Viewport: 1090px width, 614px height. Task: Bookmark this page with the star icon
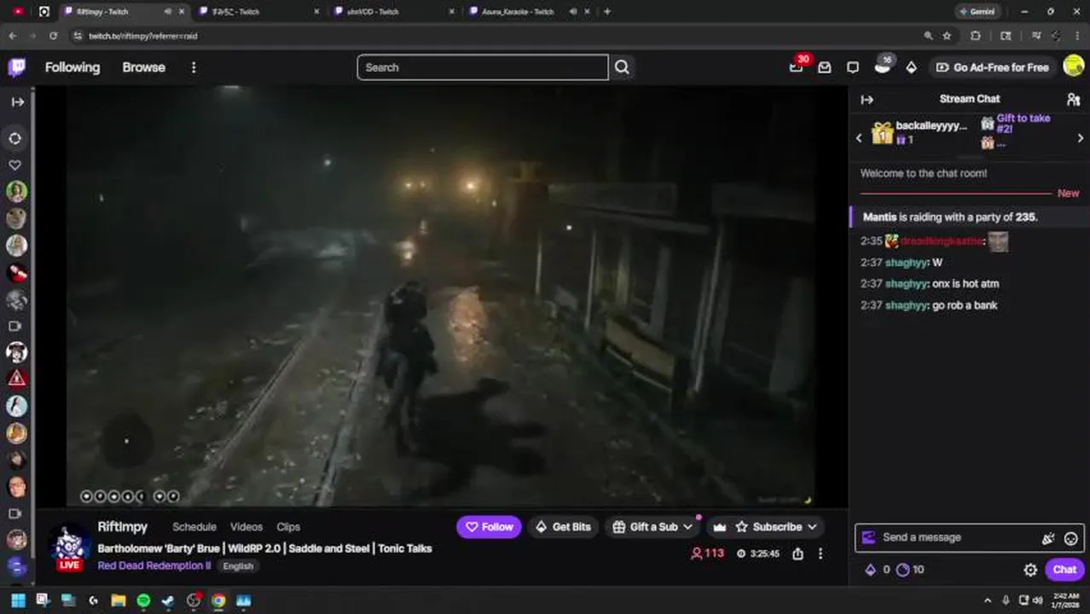947,36
